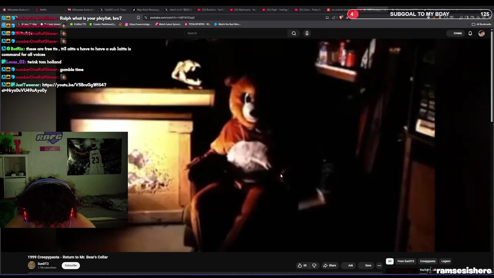Select the From SunDT3 filter chip
Viewport: 494px width, 278px height.
pyautogui.click(x=406, y=261)
